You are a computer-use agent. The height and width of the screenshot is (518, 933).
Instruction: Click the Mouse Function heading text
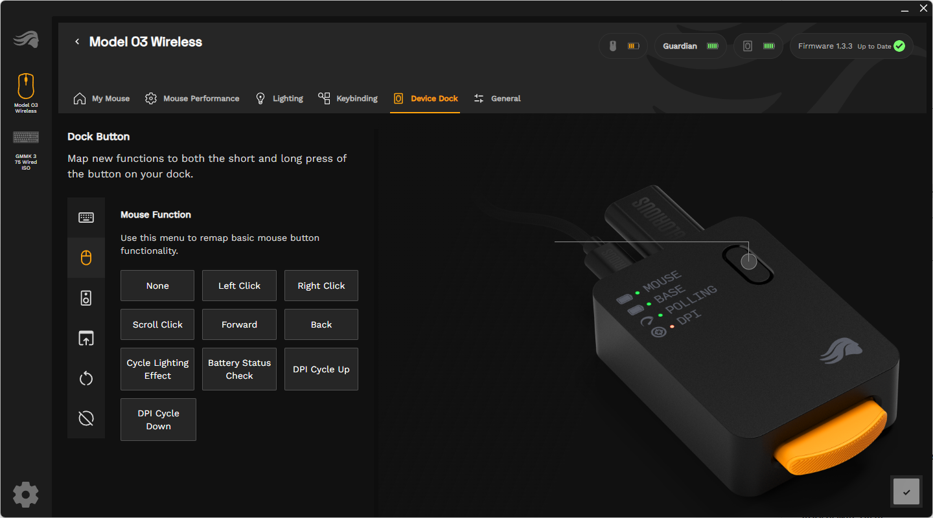pyautogui.click(x=155, y=214)
